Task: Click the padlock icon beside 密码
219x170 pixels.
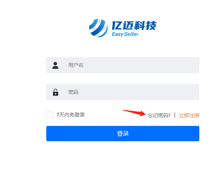Action: point(55,92)
